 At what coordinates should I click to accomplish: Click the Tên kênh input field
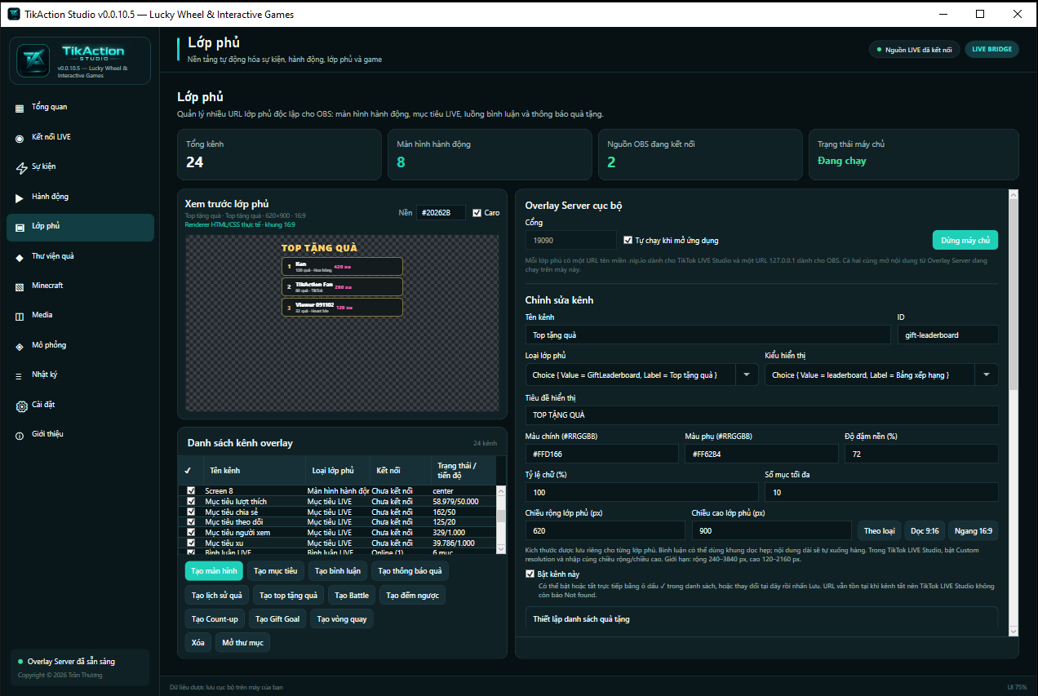click(708, 335)
